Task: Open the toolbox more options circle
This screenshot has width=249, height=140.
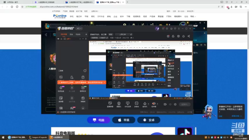Action: click(85, 71)
